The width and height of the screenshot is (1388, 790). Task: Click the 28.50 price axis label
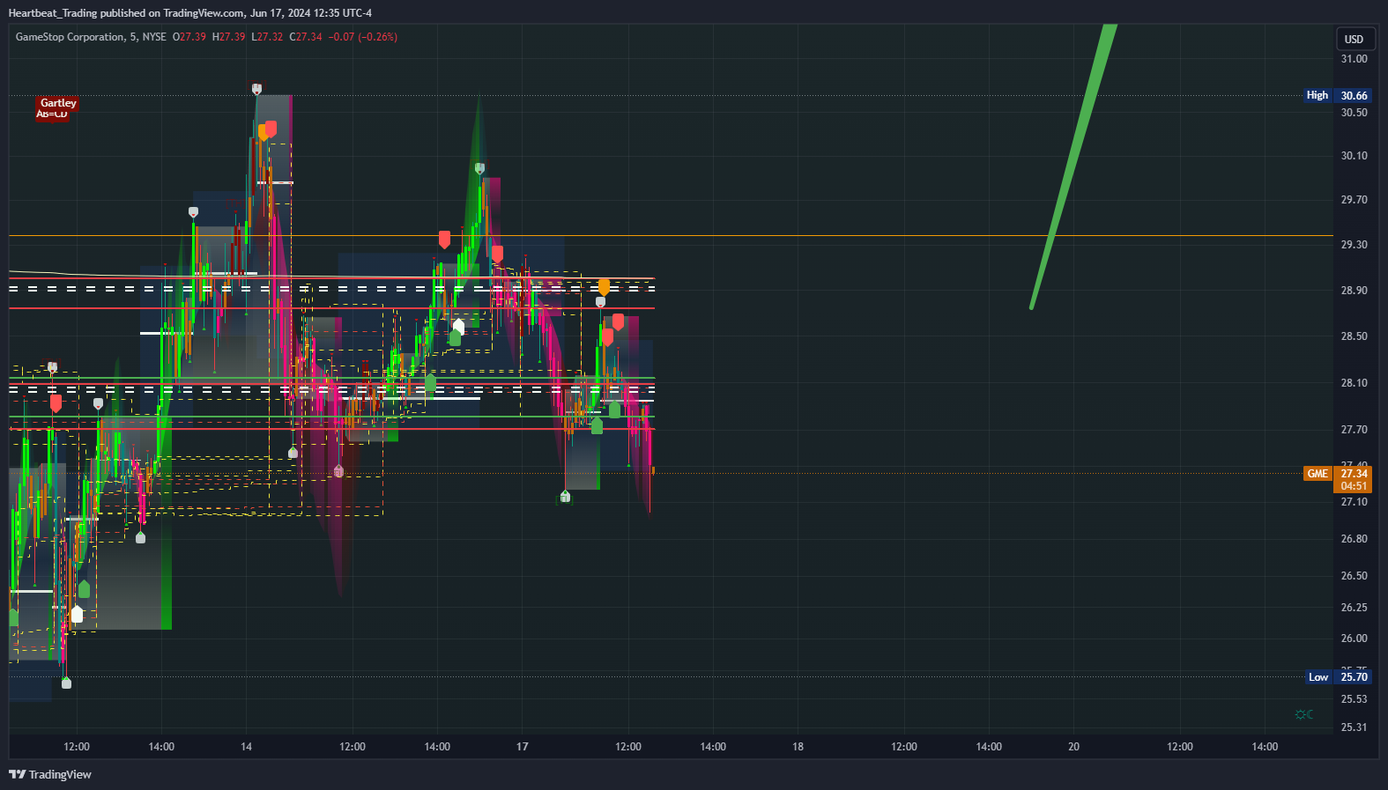pos(1354,336)
